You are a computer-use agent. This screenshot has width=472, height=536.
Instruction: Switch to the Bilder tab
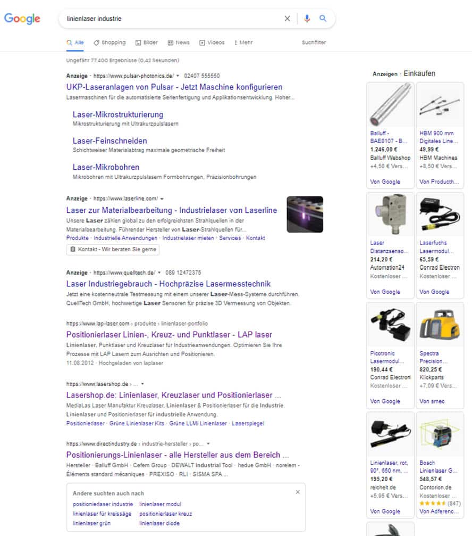point(146,43)
